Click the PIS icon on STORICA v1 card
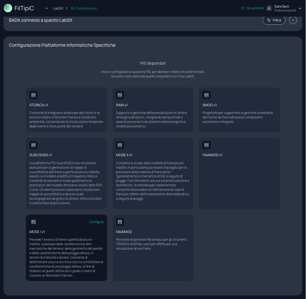This screenshot has width=306, height=299. (33, 95)
